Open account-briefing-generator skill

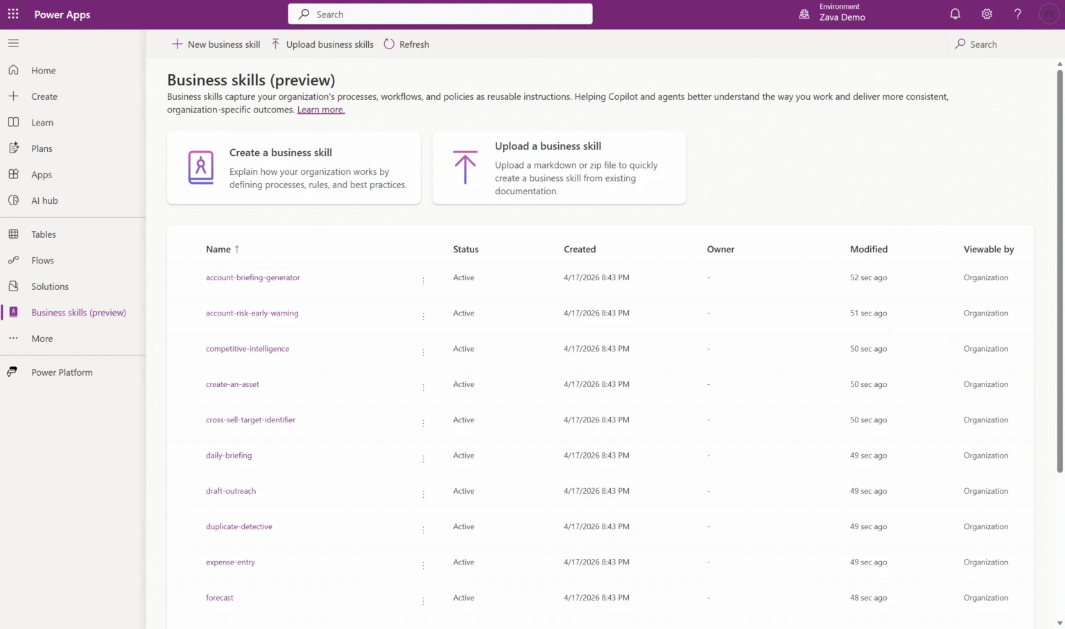tap(253, 277)
